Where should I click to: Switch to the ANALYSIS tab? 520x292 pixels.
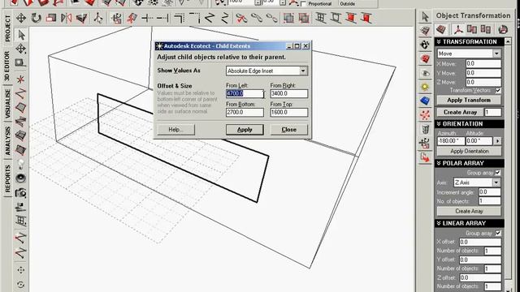pos(7,140)
